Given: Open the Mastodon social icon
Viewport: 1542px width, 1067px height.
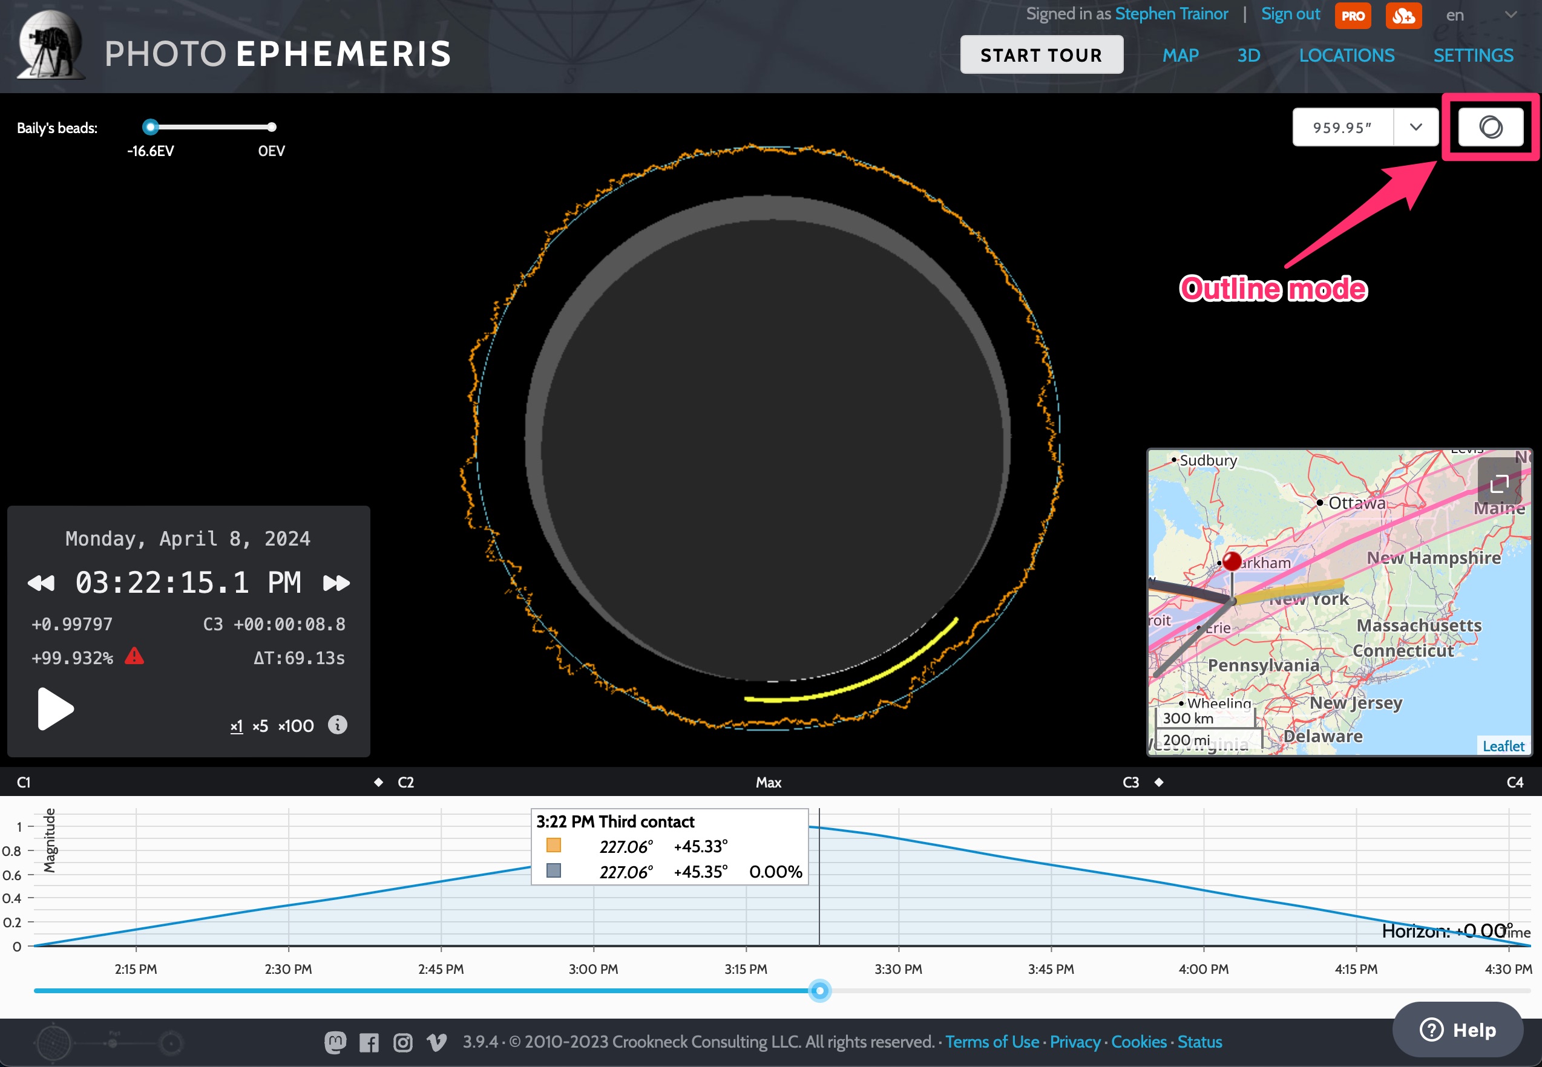Looking at the screenshot, I should (335, 1042).
